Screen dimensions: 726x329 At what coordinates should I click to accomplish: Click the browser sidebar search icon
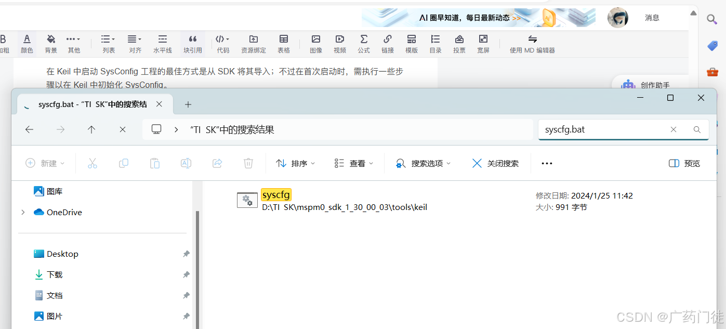pyautogui.click(x=712, y=20)
